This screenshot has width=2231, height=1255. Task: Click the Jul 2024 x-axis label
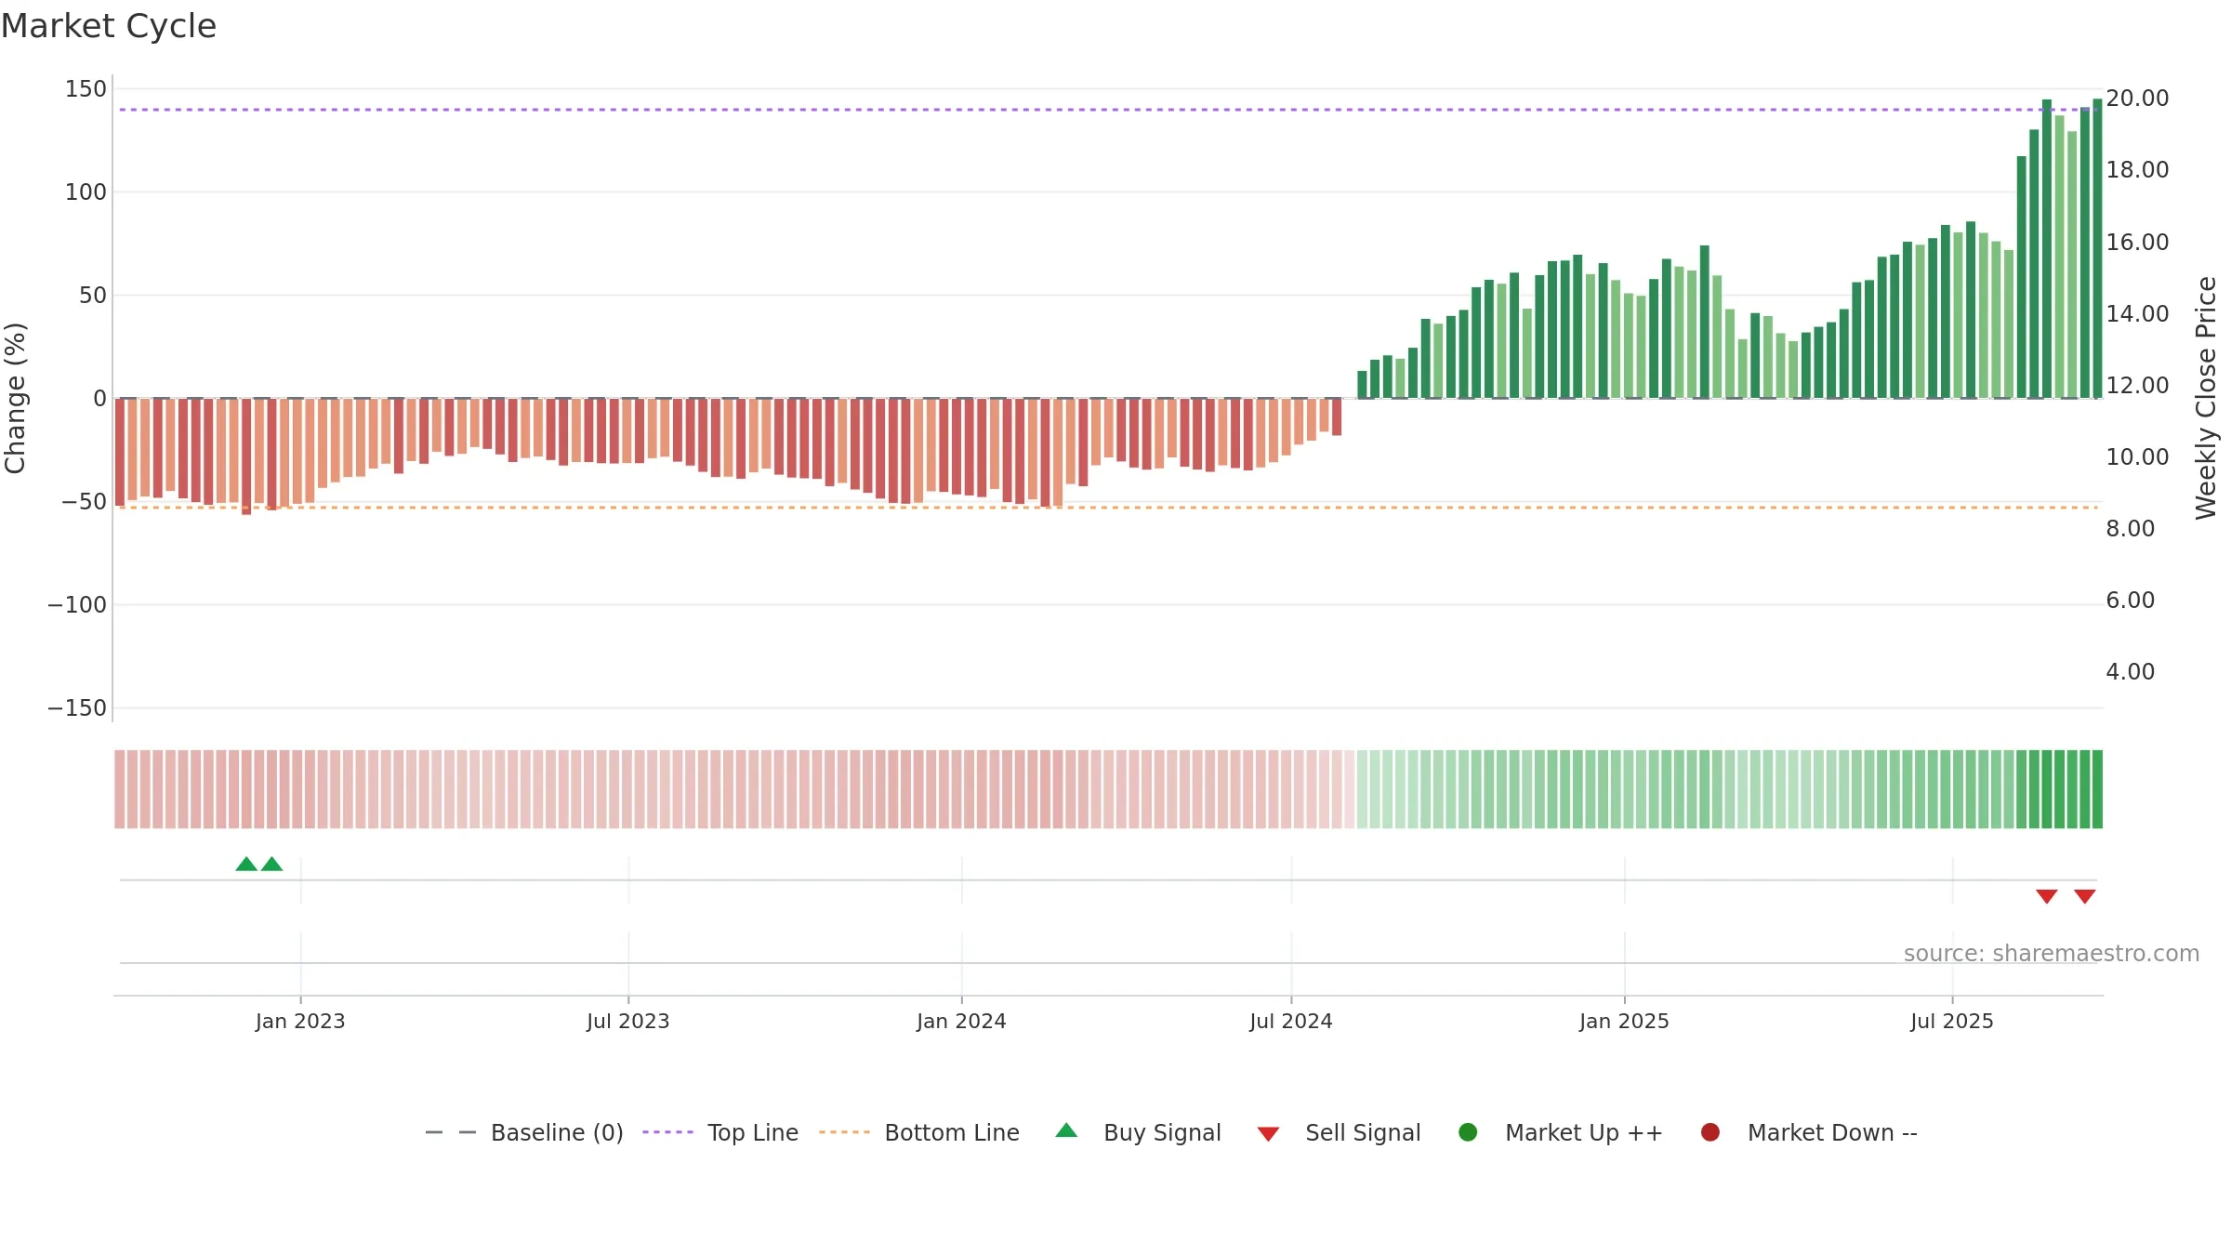pos(1291,1021)
